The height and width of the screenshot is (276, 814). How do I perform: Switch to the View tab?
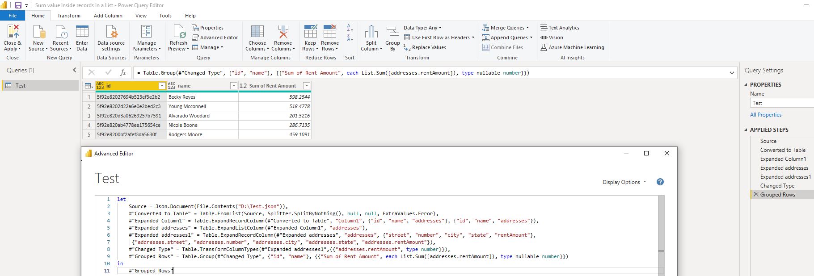[141, 16]
